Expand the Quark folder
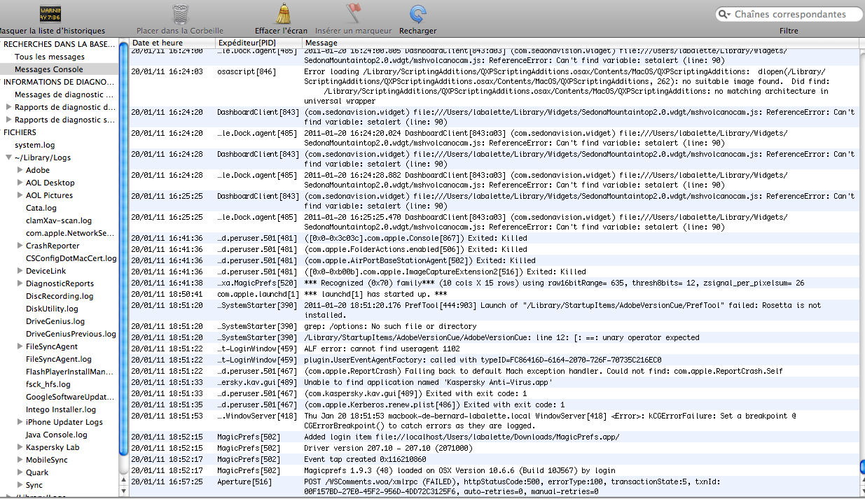 pos(20,472)
